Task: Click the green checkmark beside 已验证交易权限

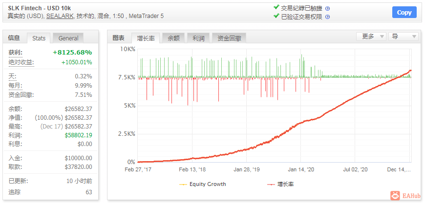Action: (x=276, y=16)
